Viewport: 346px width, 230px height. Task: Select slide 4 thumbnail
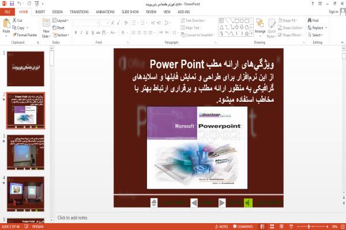pos(25,194)
